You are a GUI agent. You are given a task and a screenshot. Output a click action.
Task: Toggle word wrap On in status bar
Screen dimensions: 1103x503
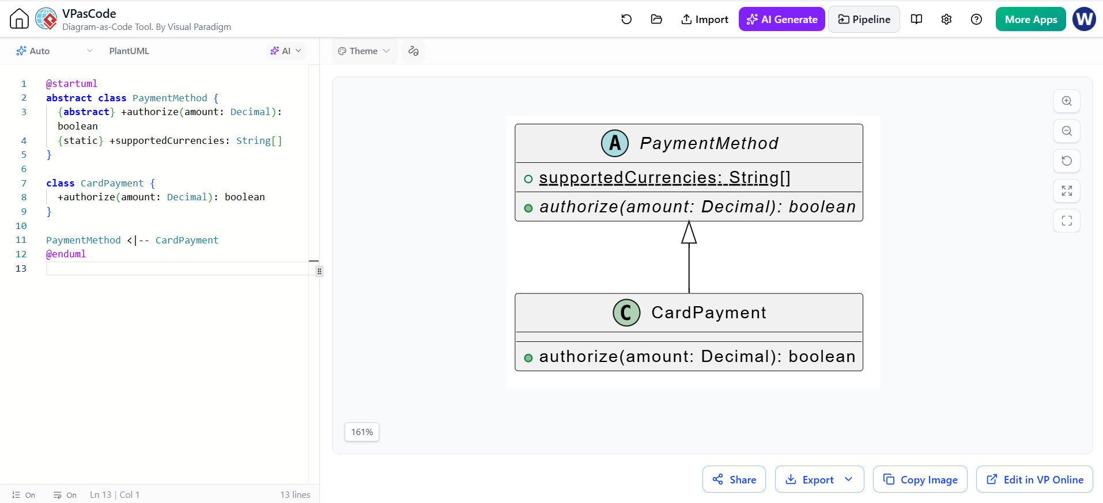65,495
